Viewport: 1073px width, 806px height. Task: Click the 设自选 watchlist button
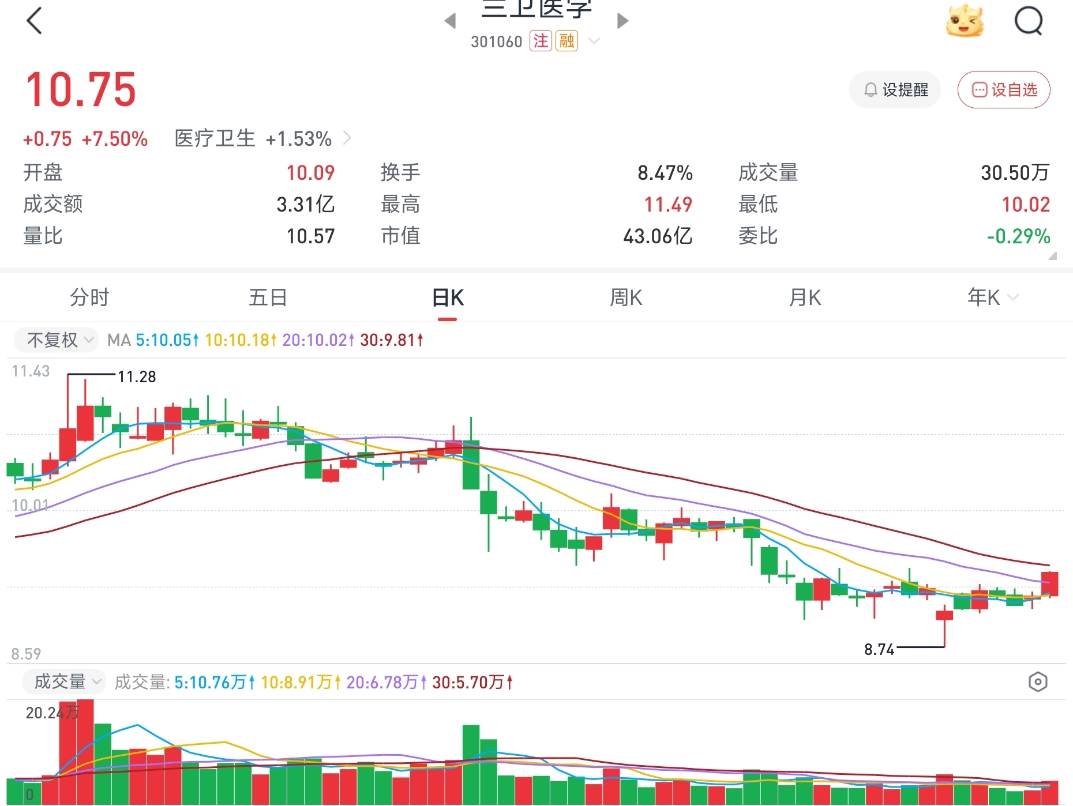pyautogui.click(x=1004, y=89)
